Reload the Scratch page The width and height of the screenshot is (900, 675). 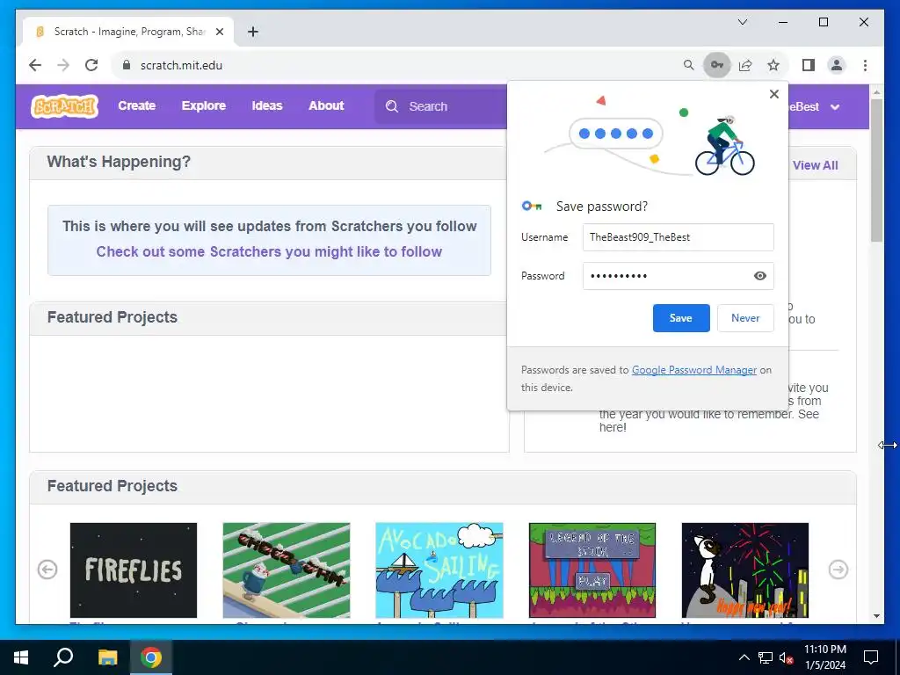point(91,65)
